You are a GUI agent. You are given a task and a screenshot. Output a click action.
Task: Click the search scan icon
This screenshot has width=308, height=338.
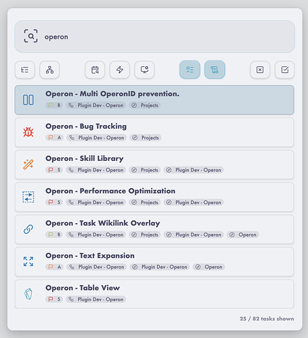pos(30,36)
